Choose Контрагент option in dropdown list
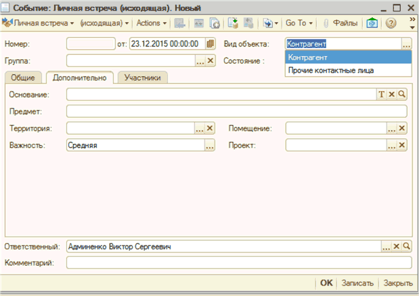The image size is (419, 296). [x=307, y=57]
